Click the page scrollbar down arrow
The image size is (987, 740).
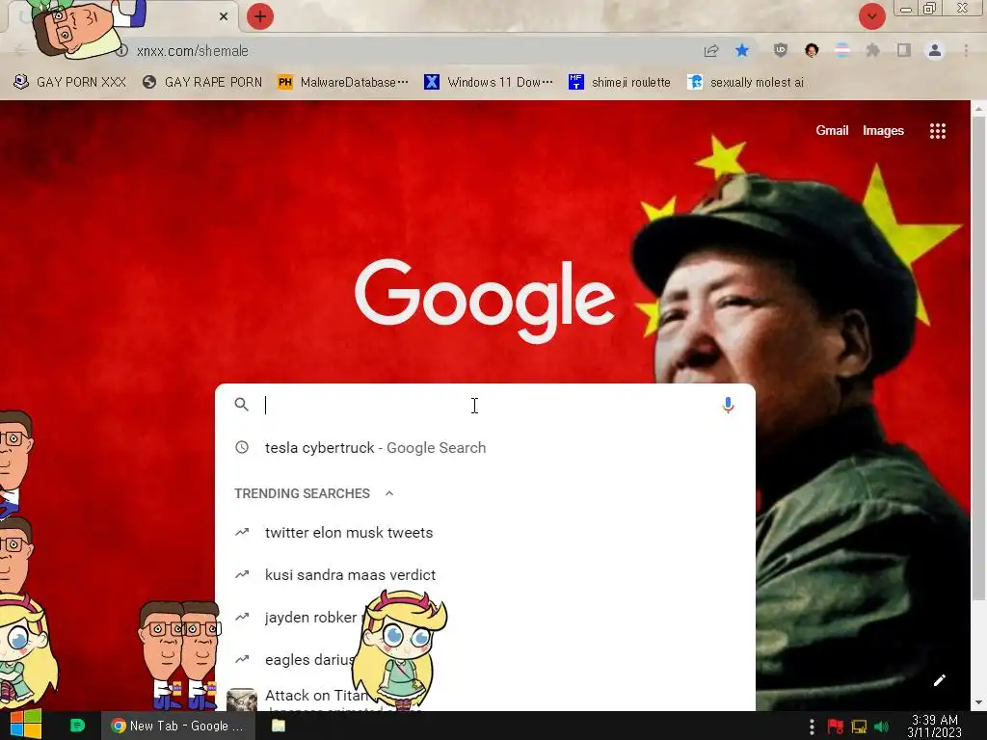(x=978, y=702)
